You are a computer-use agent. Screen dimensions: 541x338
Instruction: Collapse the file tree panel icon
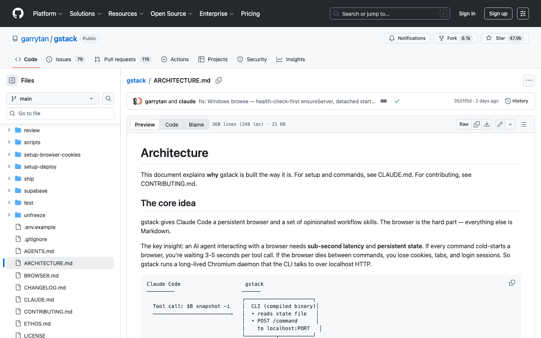[12, 80]
